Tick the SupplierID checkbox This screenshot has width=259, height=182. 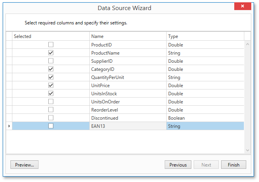(51, 61)
